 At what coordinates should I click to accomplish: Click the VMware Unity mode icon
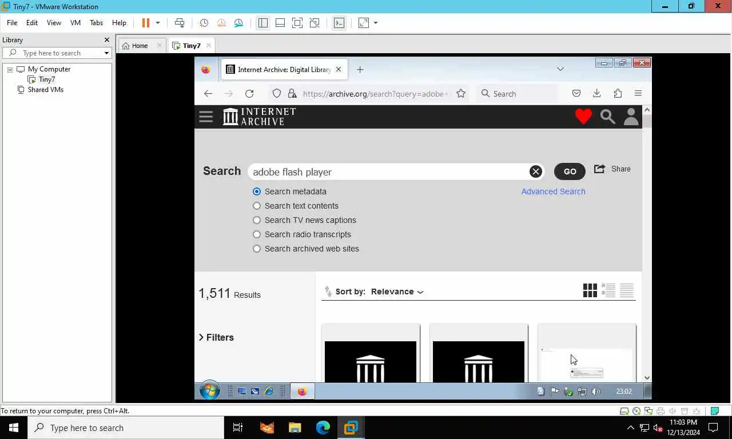[x=315, y=23]
